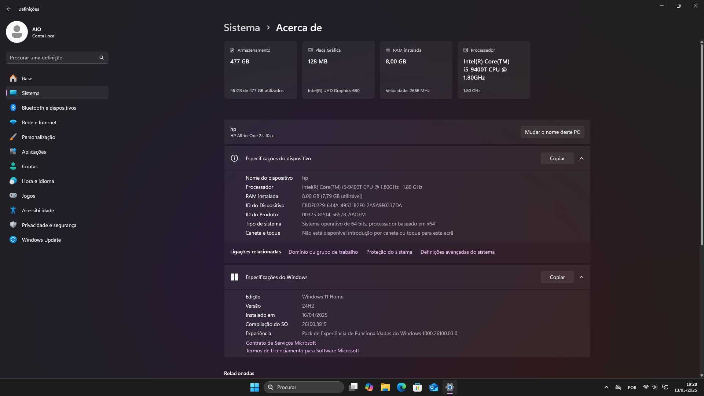
Task: Open the Jogos controller icon
Action: [13, 195]
